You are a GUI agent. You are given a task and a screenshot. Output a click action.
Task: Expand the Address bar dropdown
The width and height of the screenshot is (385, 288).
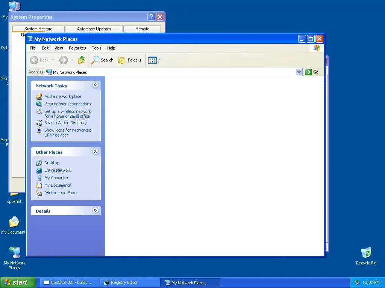pos(299,72)
